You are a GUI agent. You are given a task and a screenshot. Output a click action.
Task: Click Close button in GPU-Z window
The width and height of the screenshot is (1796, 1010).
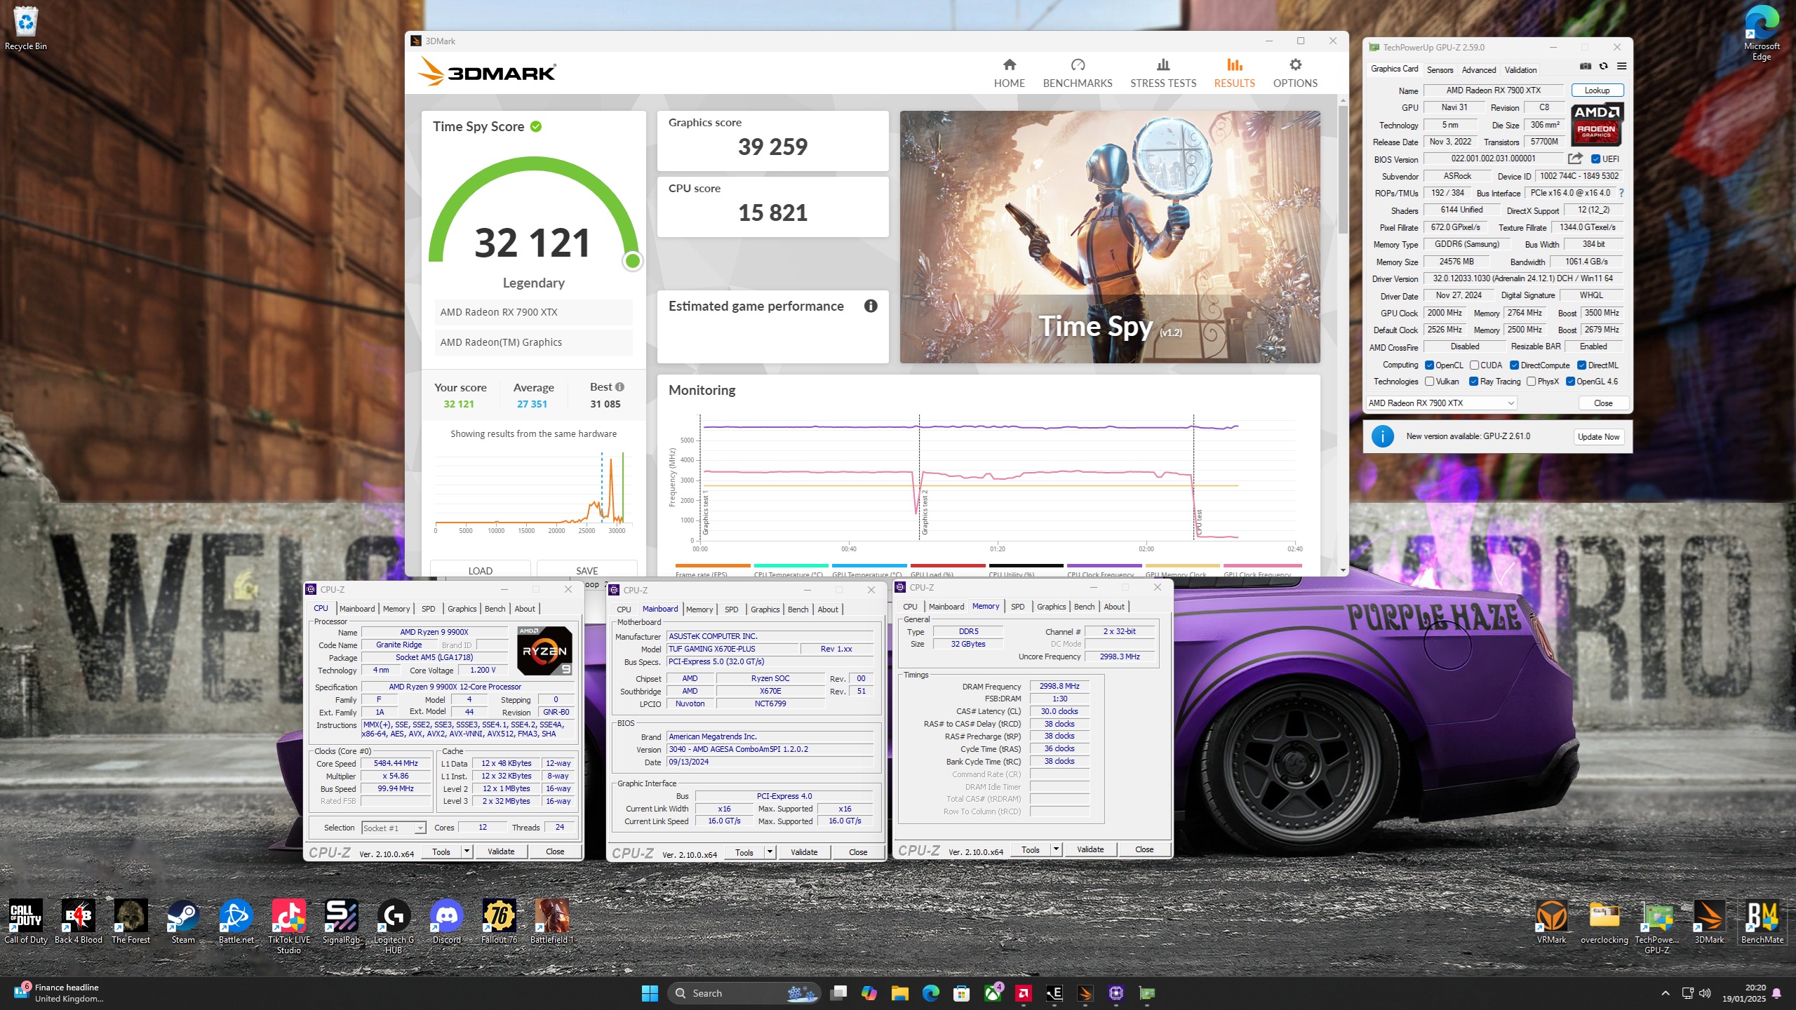[1603, 403]
